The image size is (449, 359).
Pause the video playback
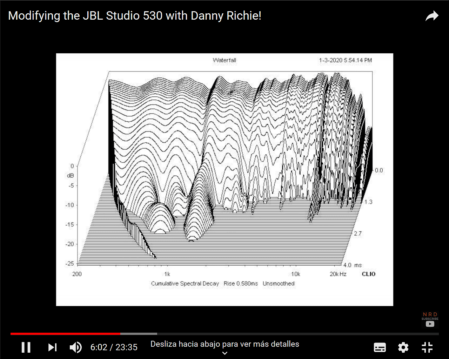coord(26,347)
